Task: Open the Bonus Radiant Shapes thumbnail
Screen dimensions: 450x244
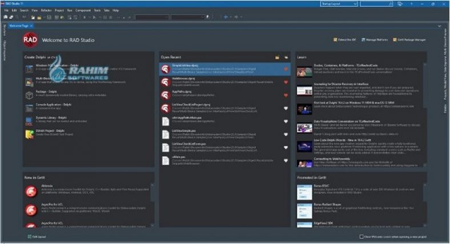Action: point(304,211)
